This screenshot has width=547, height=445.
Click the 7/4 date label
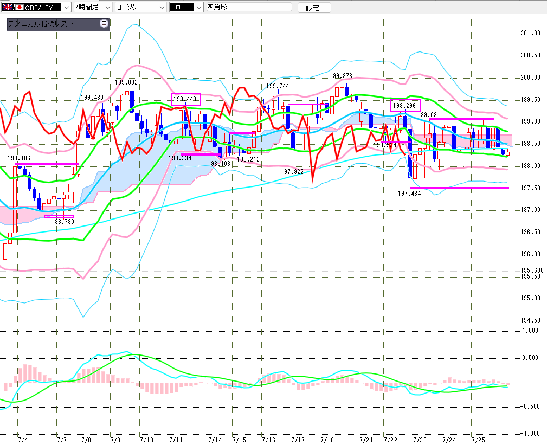tap(23, 440)
